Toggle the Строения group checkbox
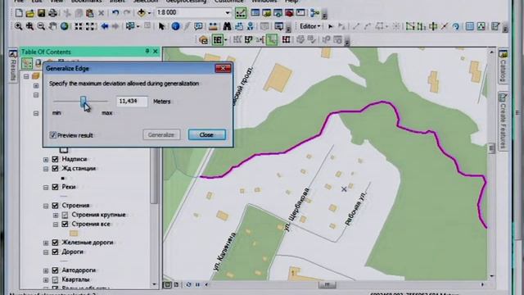The width and height of the screenshot is (524, 295). (x=56, y=206)
